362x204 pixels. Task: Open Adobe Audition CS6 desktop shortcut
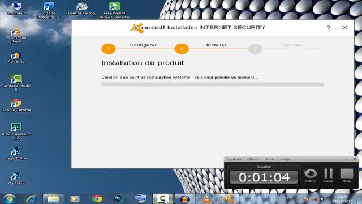tap(16, 131)
